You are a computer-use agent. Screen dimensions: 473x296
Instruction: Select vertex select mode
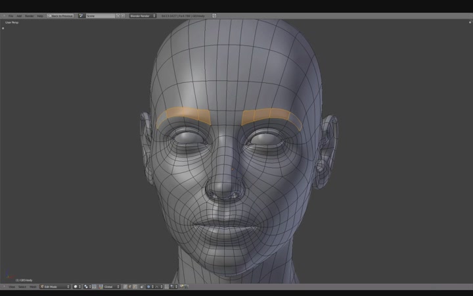(125, 287)
